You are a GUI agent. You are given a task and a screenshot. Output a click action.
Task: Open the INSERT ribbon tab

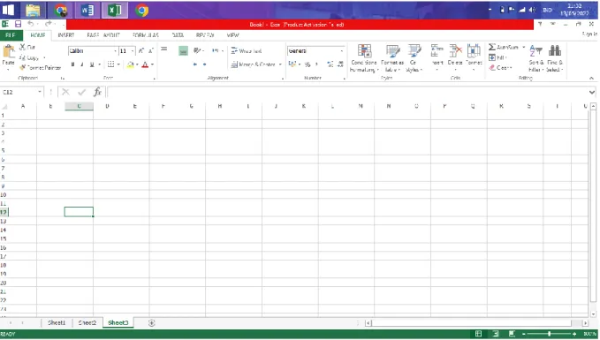point(65,35)
